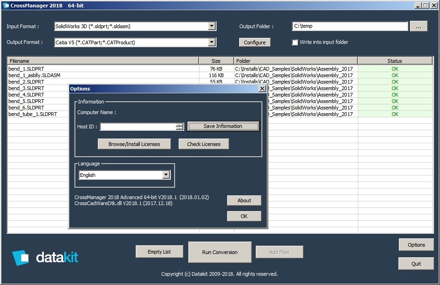Select bend_1_asblly.SLDASM file
This screenshot has width=440, height=285.
(34, 75)
